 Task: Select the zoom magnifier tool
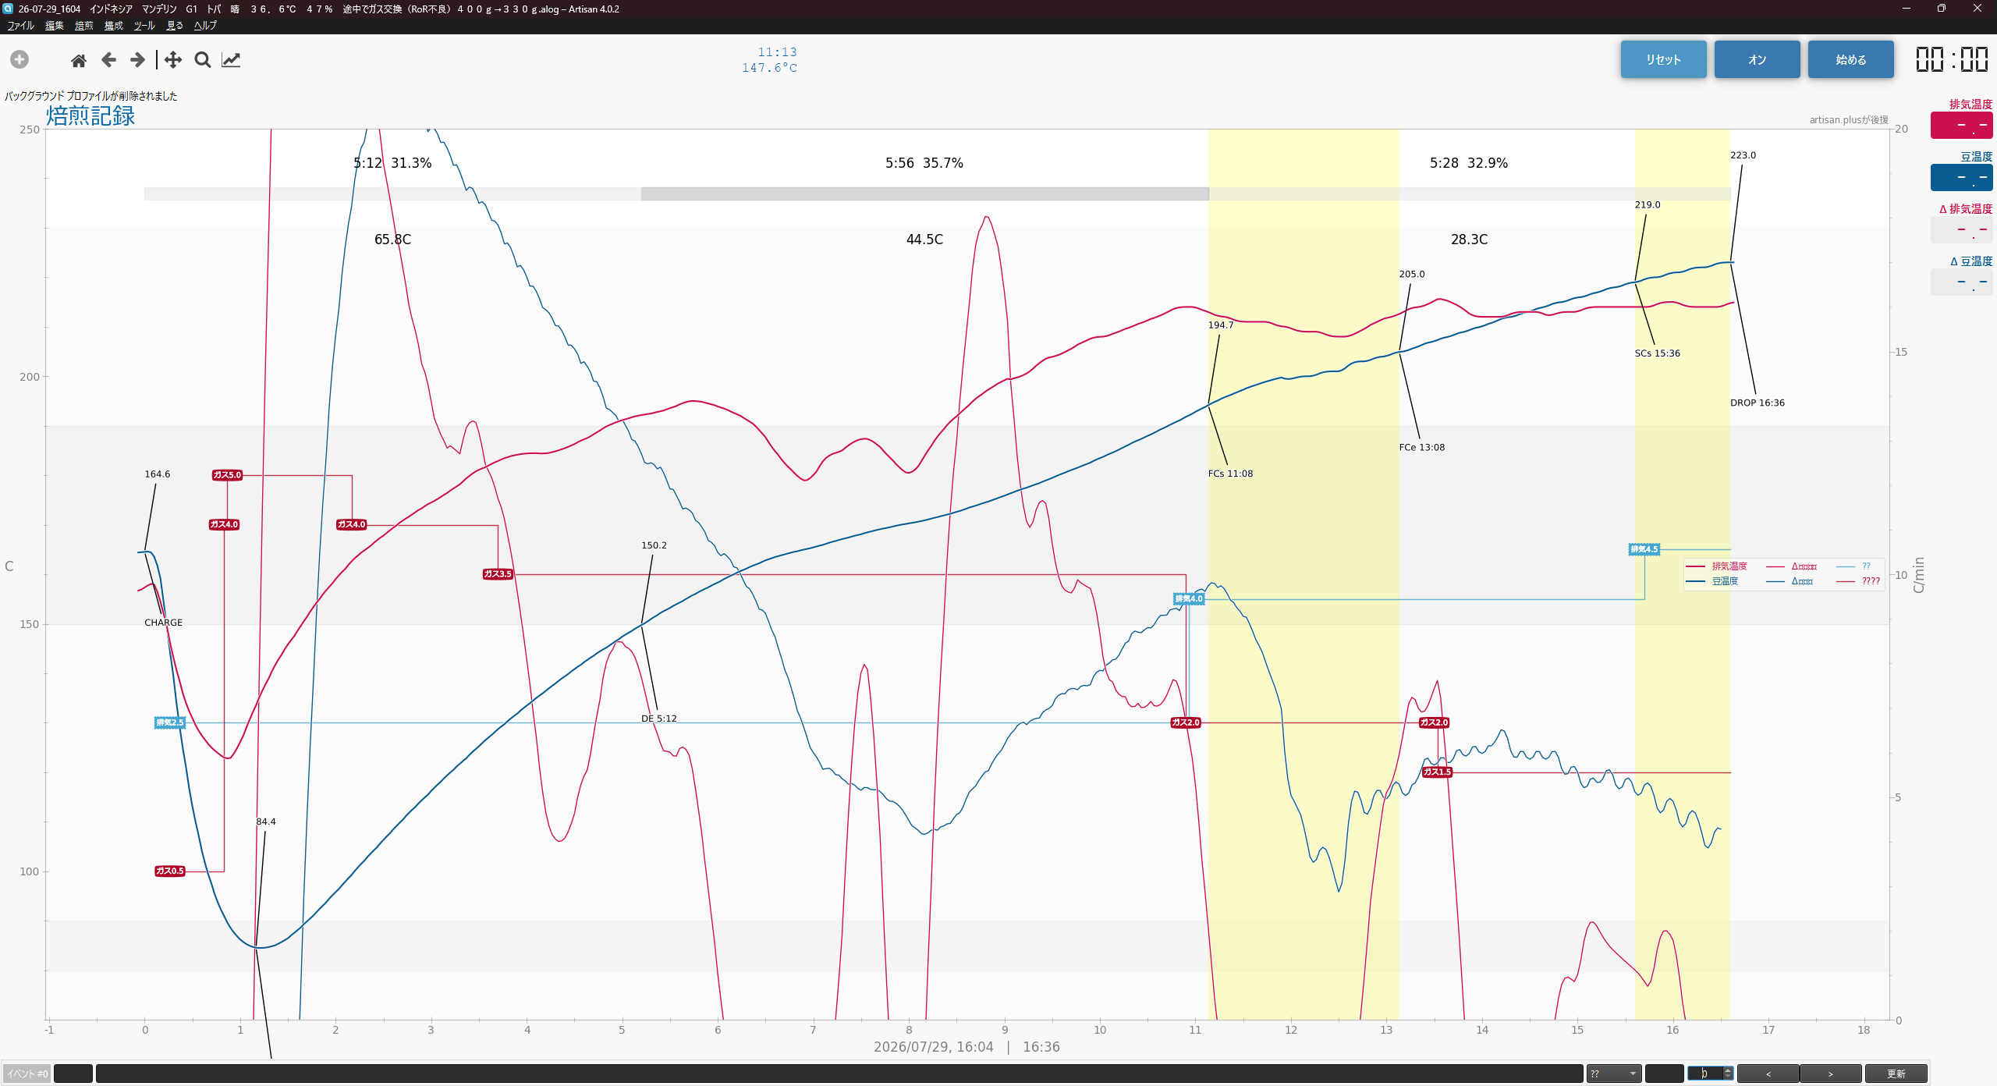203,59
